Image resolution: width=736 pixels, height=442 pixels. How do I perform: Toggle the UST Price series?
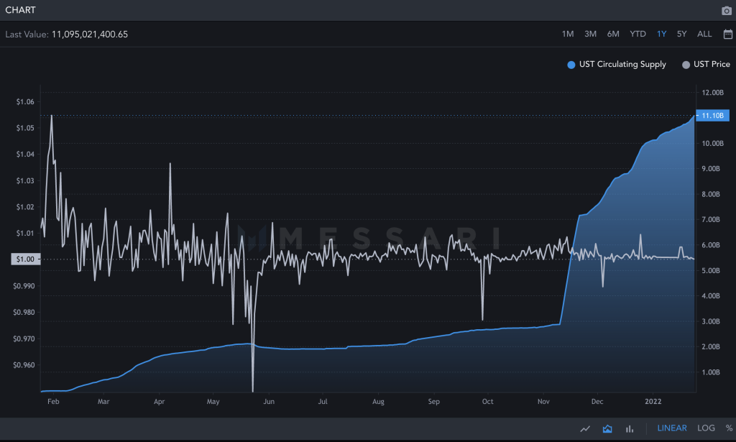[706, 64]
